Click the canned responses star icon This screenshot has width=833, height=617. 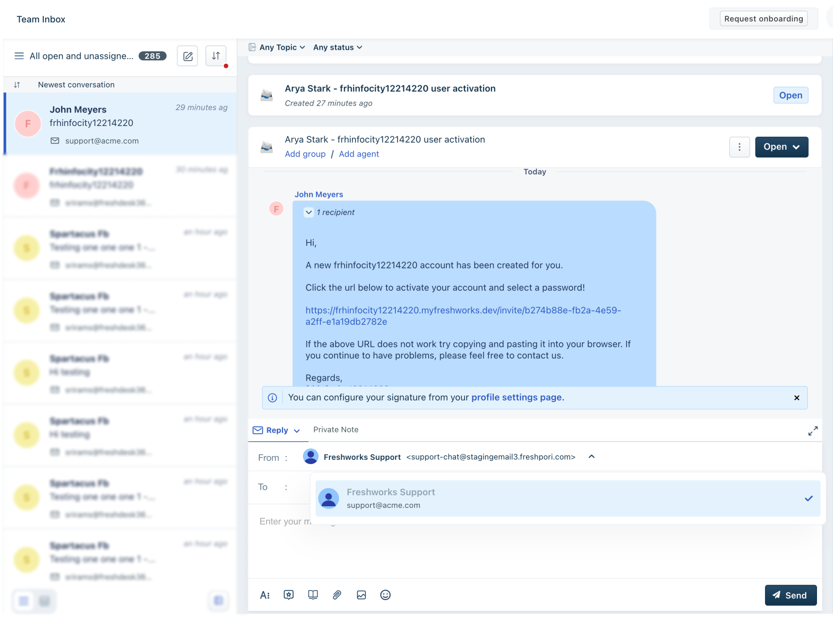tap(288, 595)
